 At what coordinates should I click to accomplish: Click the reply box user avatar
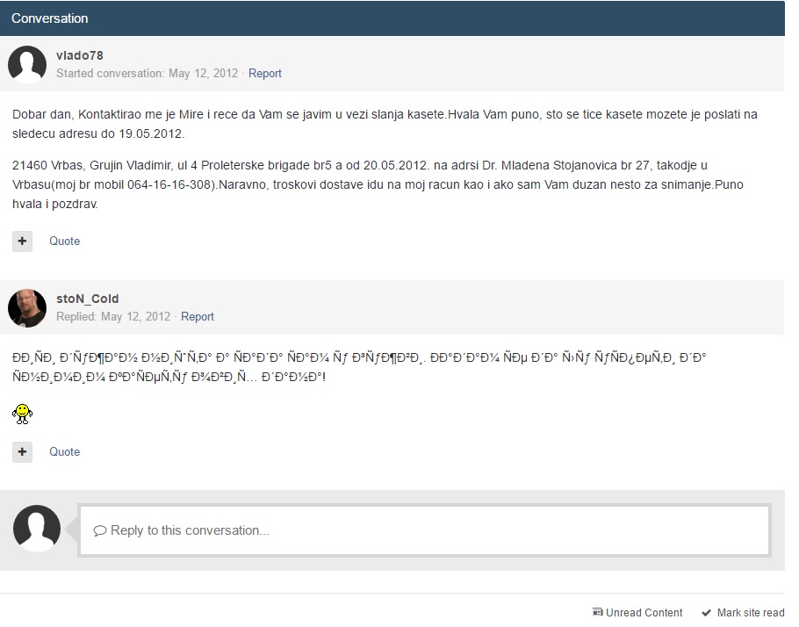pos(37,529)
